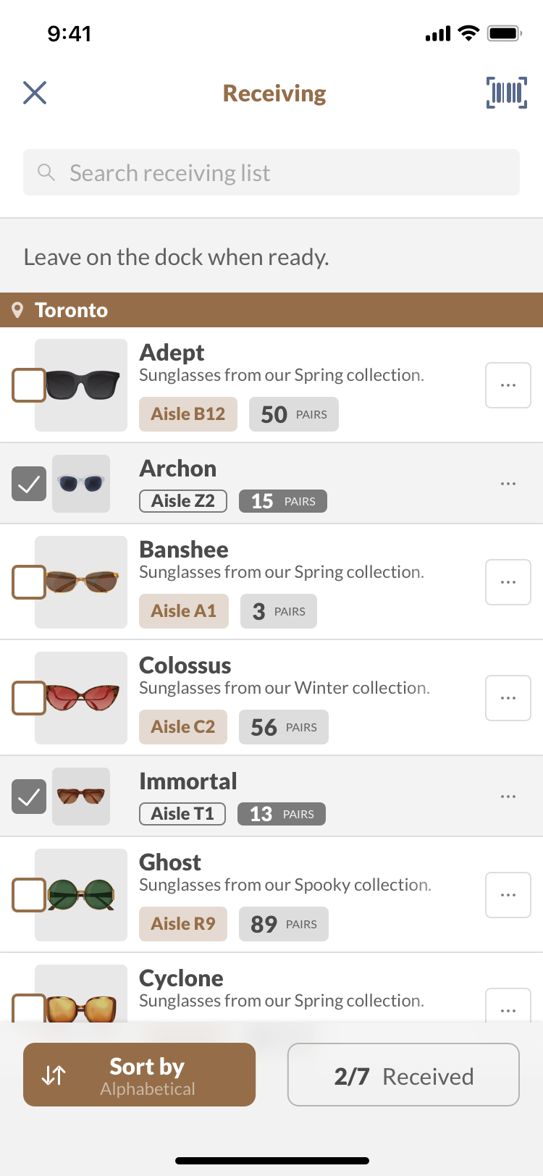Focus the Search receiving list field
The width and height of the screenshot is (543, 1176).
coord(271,172)
